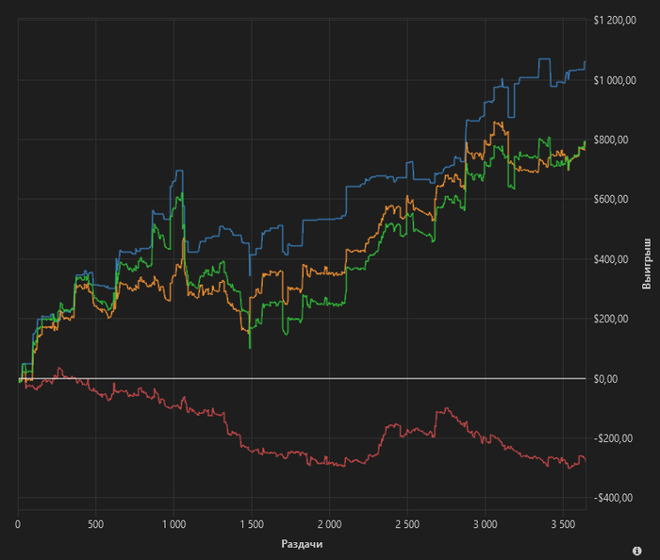Click the Раздачи horizontal axis title
This screenshot has width=660, height=560.
click(x=302, y=544)
